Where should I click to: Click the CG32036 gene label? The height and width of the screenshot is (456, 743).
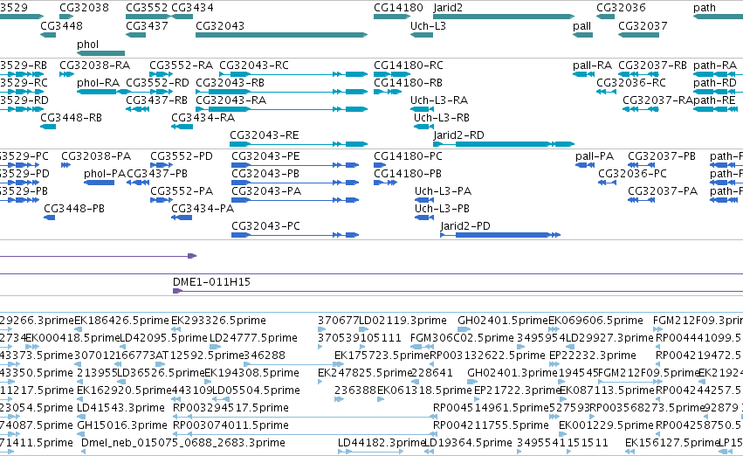[x=621, y=8]
